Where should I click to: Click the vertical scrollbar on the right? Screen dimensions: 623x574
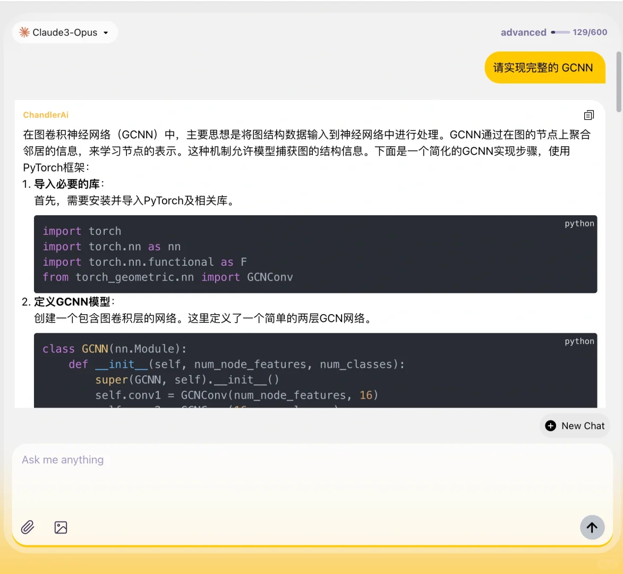click(618, 81)
